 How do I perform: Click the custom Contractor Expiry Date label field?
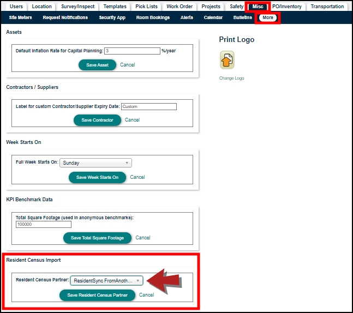point(148,106)
